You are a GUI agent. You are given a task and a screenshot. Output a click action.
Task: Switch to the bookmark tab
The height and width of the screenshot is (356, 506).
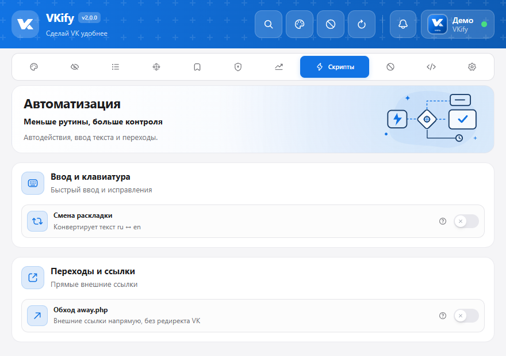click(197, 67)
